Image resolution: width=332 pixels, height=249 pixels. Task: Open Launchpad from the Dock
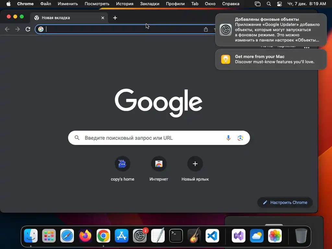pyautogui.click(x=49, y=236)
